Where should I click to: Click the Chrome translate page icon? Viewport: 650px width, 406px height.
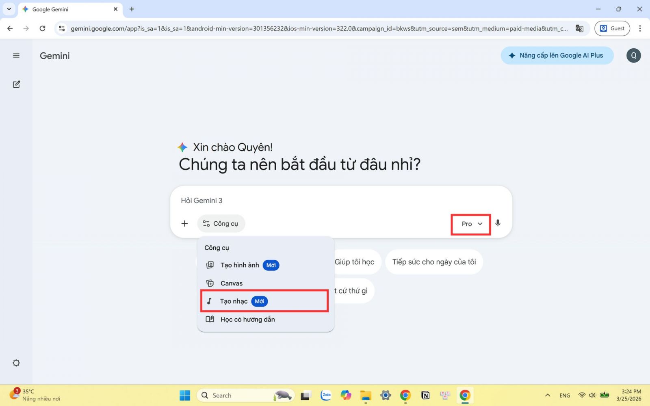pyautogui.click(x=579, y=28)
